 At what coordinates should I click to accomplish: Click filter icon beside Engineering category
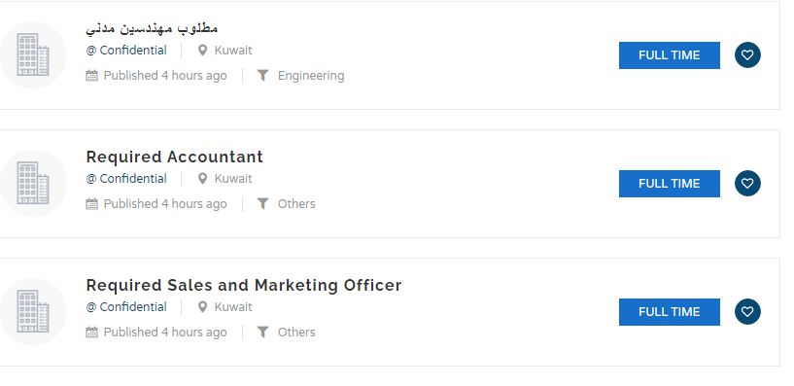(x=262, y=76)
